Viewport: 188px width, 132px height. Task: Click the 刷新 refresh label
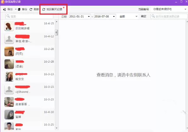click(x=36, y=9)
